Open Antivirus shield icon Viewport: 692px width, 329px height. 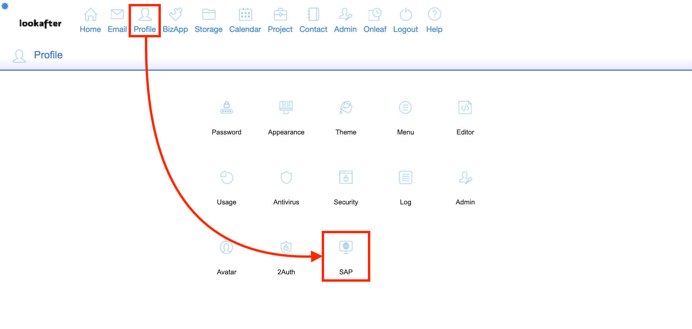pos(286,178)
